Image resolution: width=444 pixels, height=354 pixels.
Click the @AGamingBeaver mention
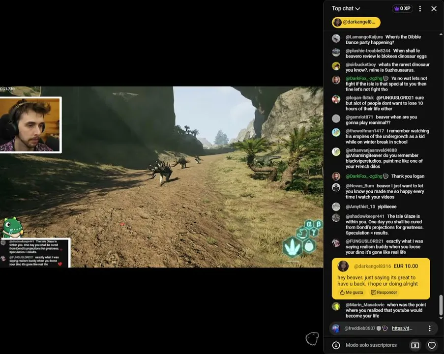click(364, 155)
